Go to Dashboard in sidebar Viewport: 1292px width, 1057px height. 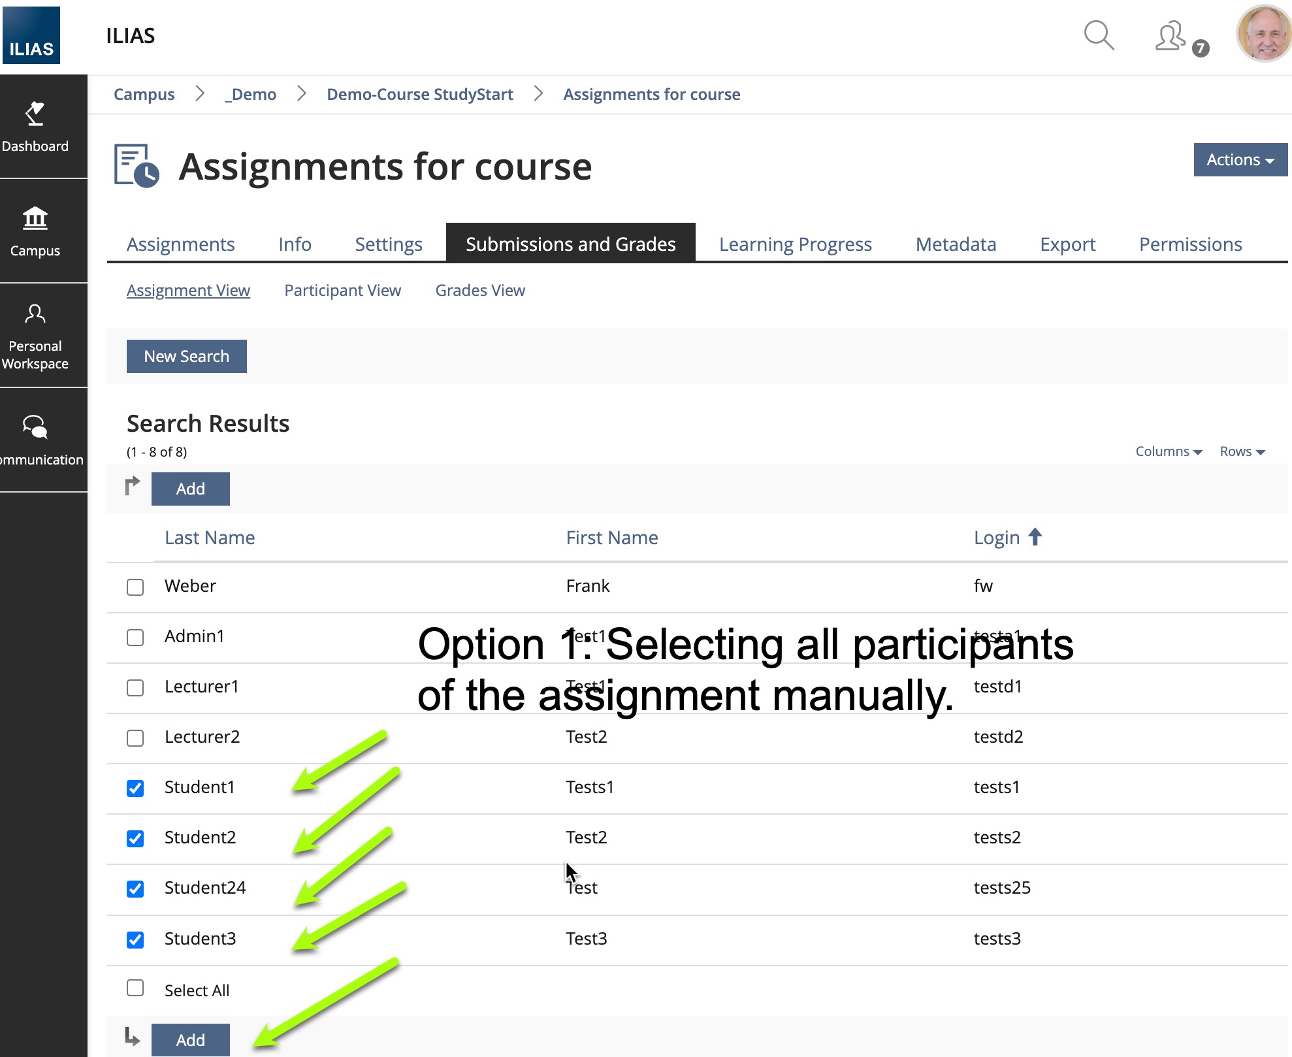(x=35, y=127)
